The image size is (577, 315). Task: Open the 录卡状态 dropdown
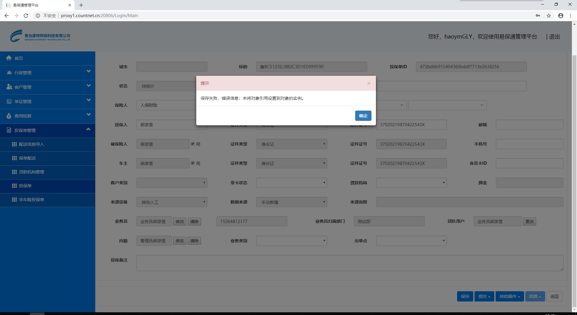[292, 183]
